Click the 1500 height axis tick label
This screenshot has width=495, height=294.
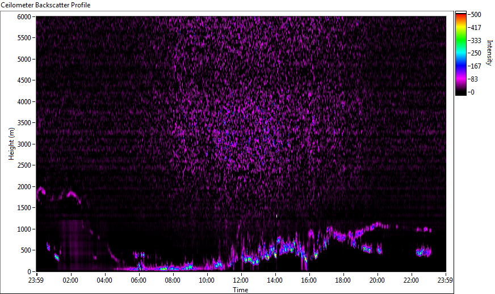click(24, 208)
